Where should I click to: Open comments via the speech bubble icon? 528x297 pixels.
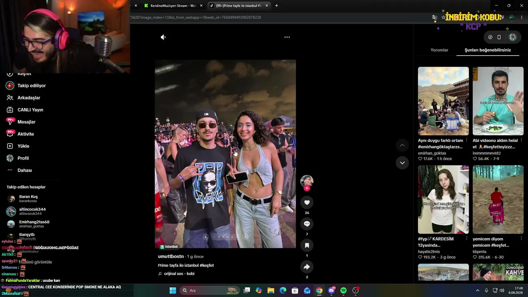tap(307, 224)
